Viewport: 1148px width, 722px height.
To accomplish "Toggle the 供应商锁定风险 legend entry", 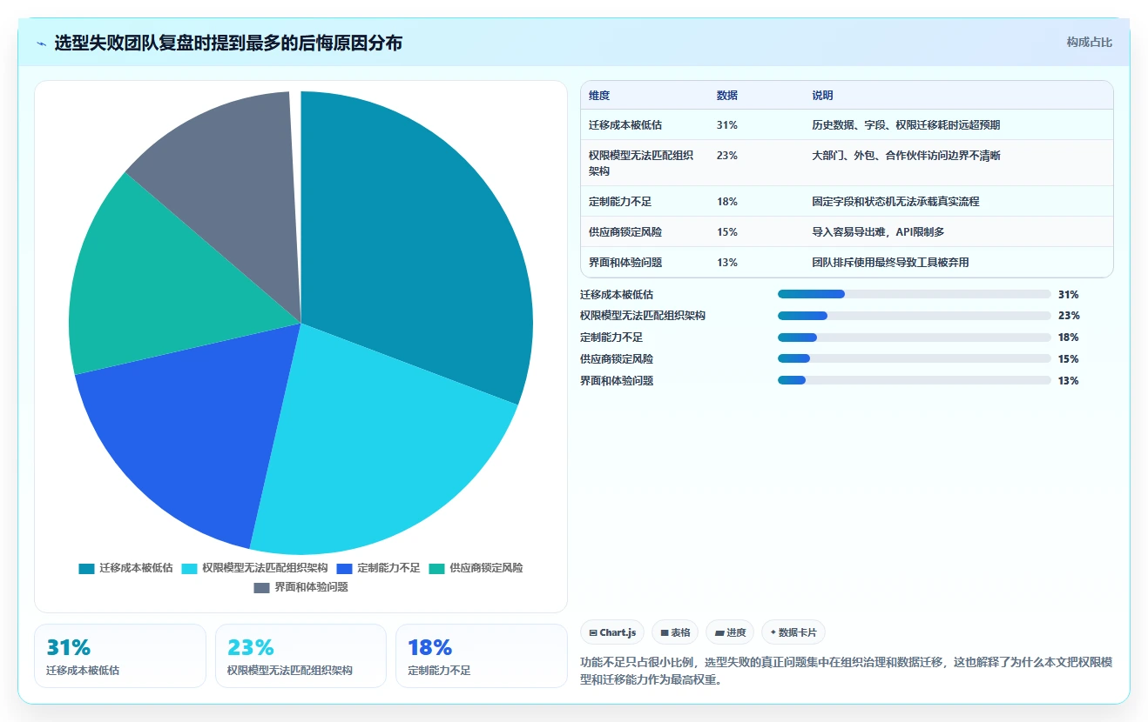I will 476,568.
